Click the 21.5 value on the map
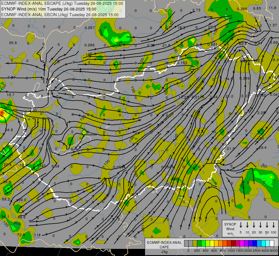 [x=231, y=148]
